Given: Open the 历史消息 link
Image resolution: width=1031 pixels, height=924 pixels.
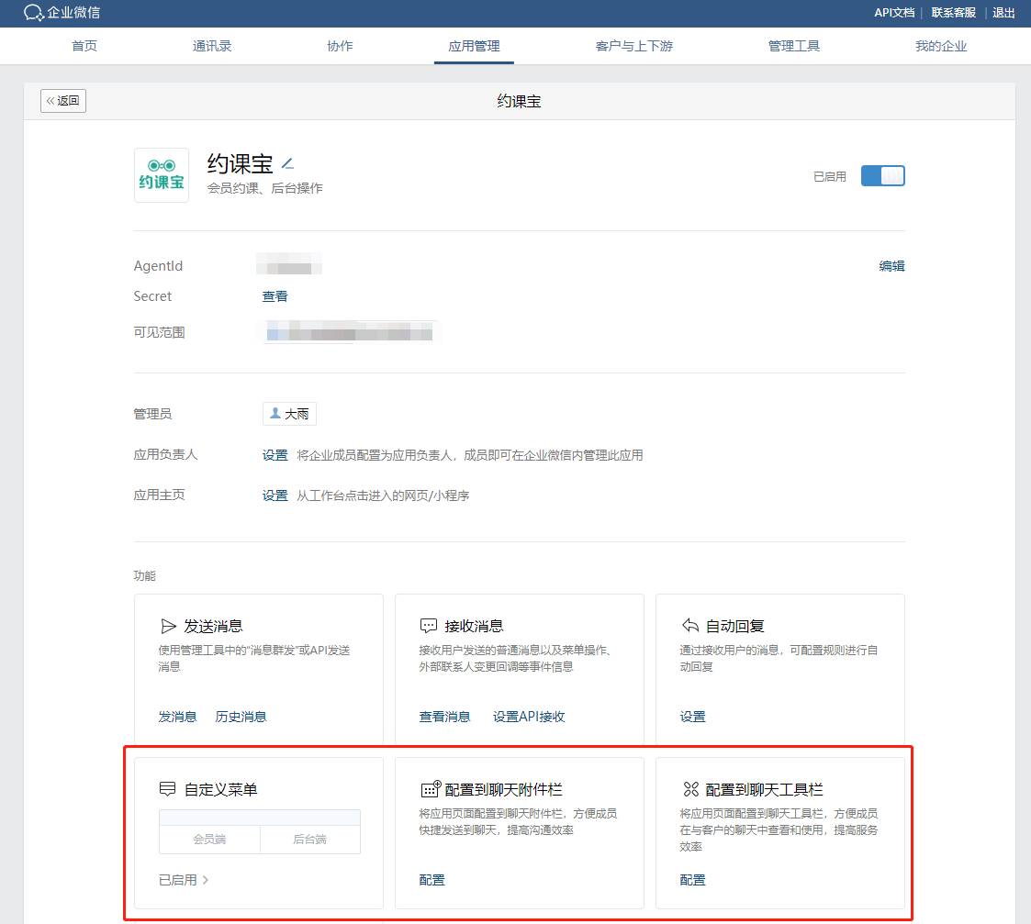Looking at the screenshot, I should click(241, 717).
